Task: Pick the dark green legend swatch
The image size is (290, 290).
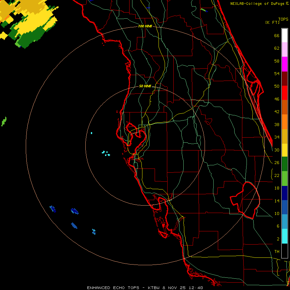Action: (285, 164)
